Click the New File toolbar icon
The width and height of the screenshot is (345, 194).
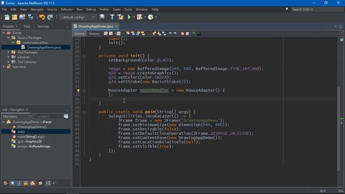point(7,17)
